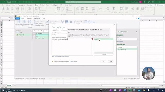Viewport: 165px width, 92px height.
Task: Click Conditional Column in Power Query
Action: (x=39, y=21)
